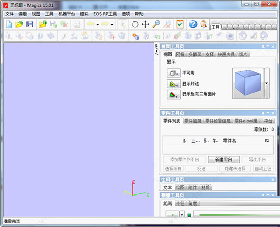Select the Pan move-arrows tool
Screen dimensions: 280x227
(145, 24)
